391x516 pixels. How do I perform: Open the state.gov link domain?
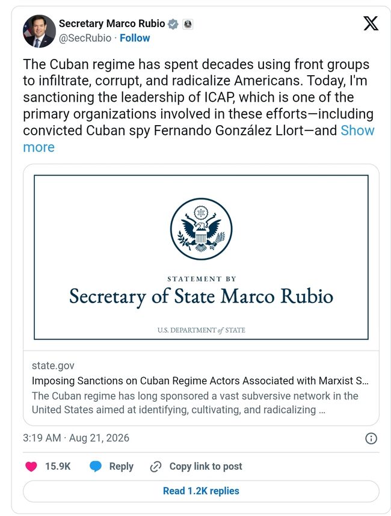(x=53, y=366)
